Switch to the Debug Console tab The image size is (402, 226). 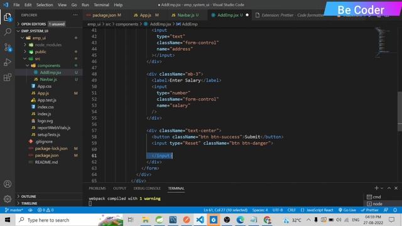147,188
